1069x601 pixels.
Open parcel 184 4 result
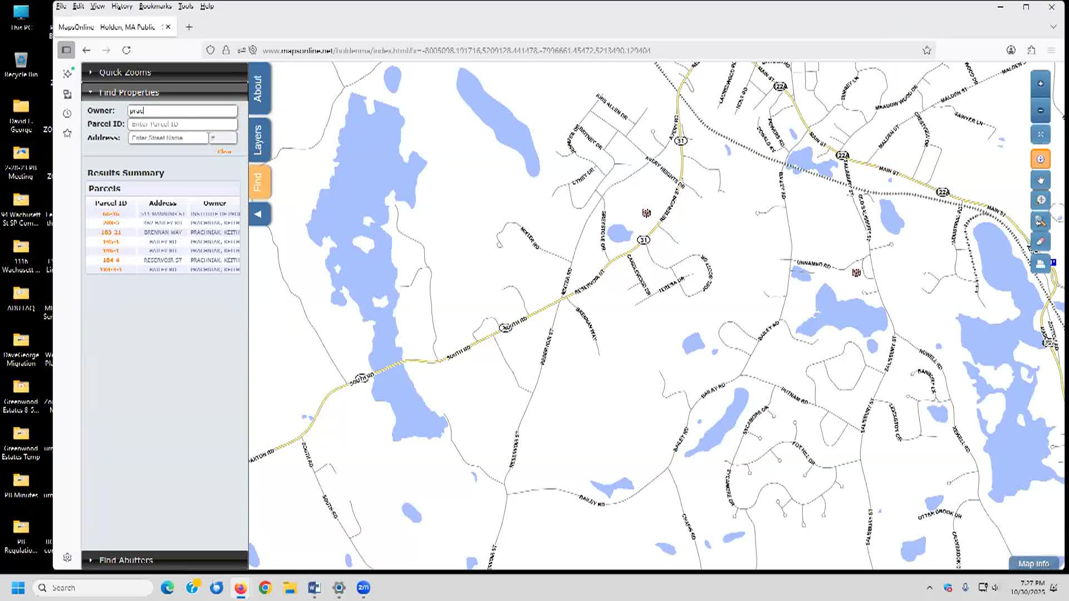pos(111,260)
